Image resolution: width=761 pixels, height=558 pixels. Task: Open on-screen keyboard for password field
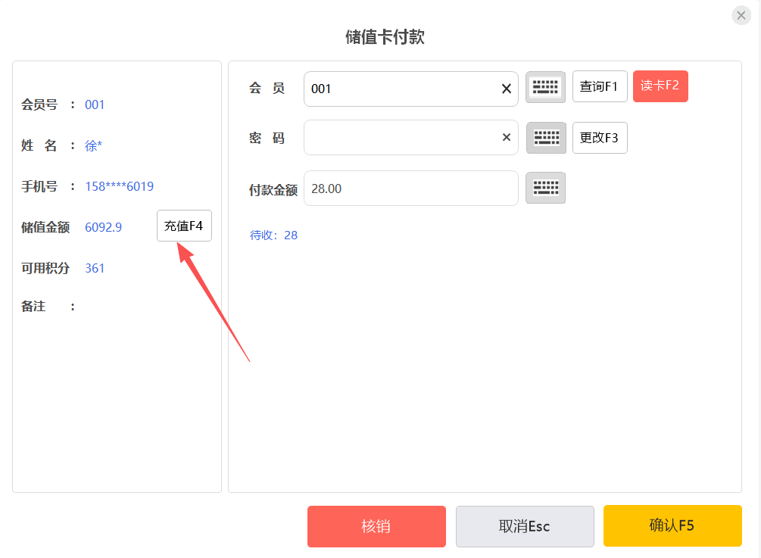(x=545, y=138)
